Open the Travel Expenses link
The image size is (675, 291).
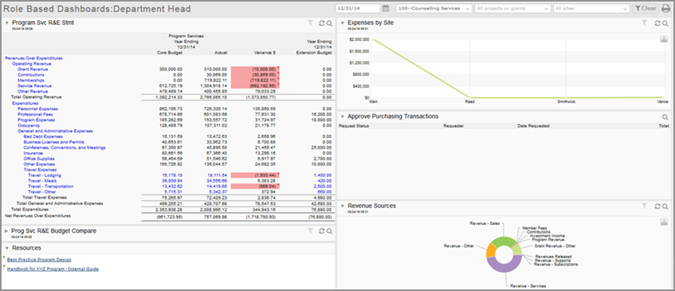(x=40, y=170)
